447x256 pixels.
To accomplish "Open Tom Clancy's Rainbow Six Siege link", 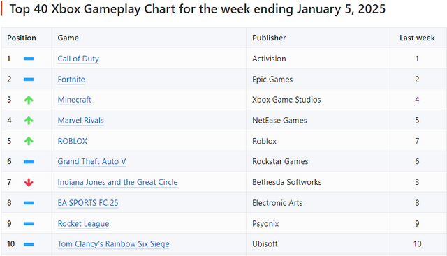I will tap(113, 244).
